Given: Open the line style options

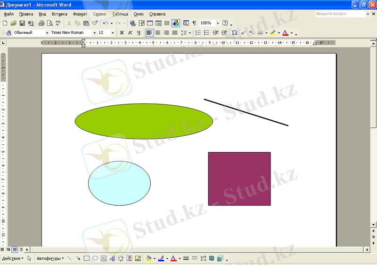Looking at the screenshot, I should (186, 258).
